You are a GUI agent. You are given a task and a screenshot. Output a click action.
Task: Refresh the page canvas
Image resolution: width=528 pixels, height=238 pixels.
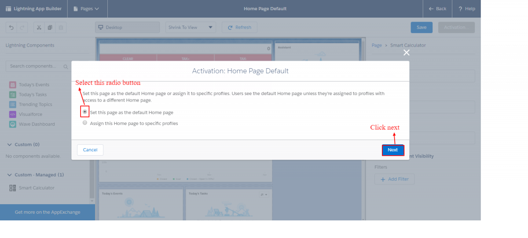pyautogui.click(x=240, y=27)
